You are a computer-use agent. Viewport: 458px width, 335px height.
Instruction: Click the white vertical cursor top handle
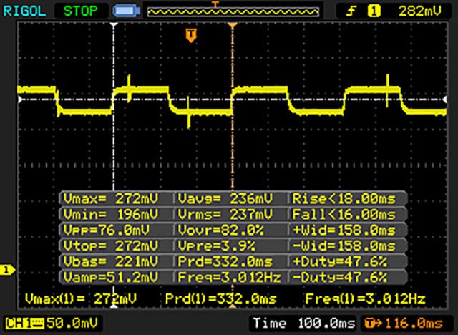114,25
